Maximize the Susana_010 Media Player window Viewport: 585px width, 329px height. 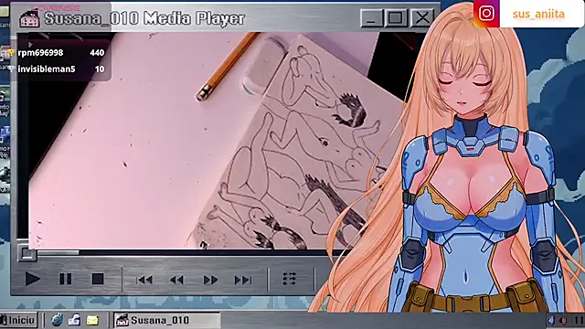click(x=396, y=17)
